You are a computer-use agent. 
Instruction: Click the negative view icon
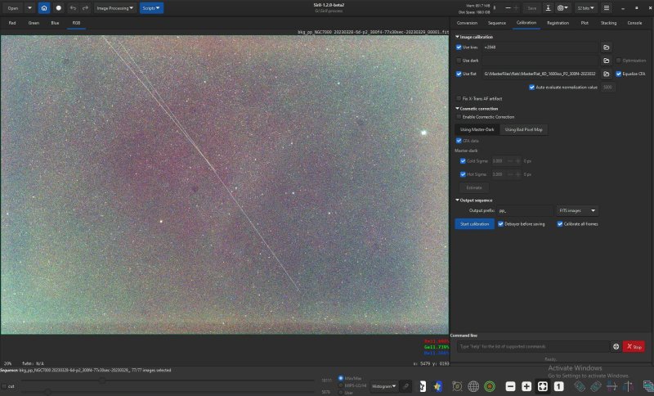pos(423,386)
